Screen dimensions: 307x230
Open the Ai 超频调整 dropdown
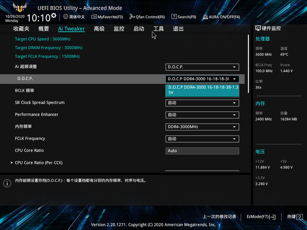202,67
